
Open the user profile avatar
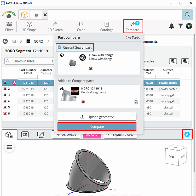coord(189,26)
